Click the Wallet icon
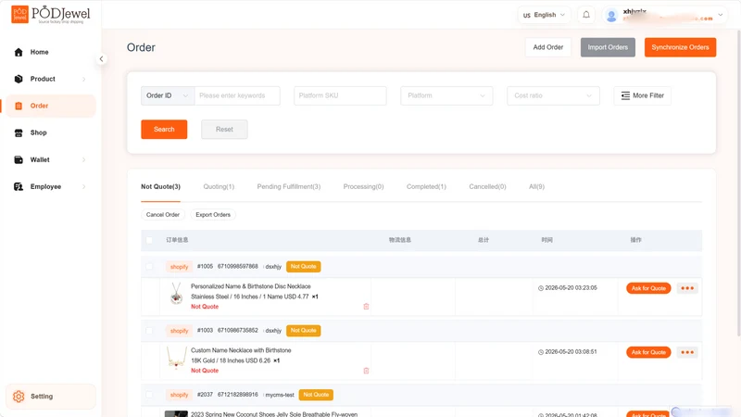741x417 pixels. [19, 159]
